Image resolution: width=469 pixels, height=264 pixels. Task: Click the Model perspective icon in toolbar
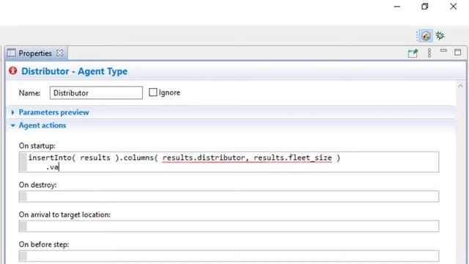(426, 36)
